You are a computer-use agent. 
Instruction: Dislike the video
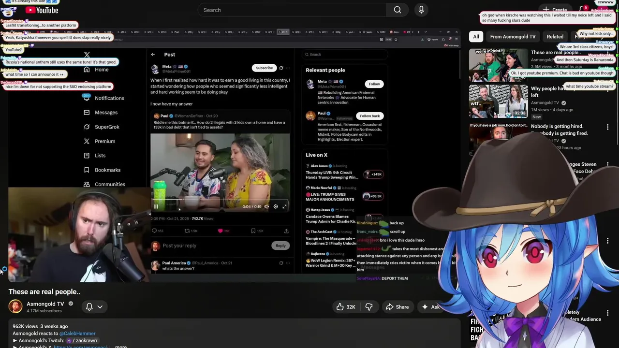point(369,307)
